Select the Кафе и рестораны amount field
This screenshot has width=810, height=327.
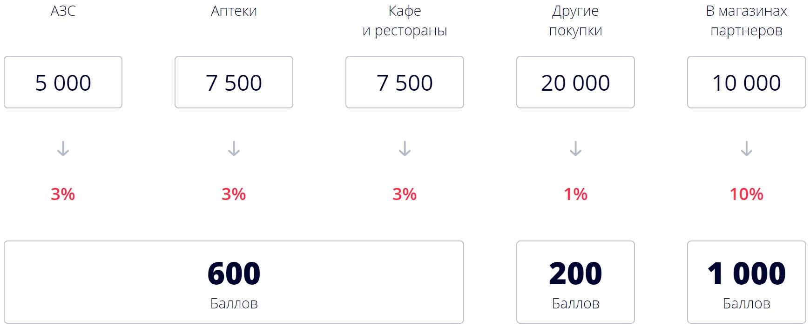pyautogui.click(x=405, y=82)
